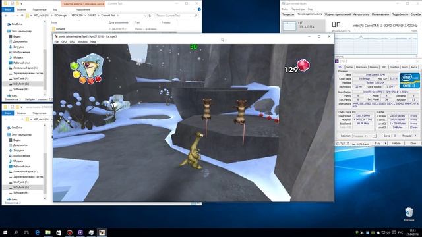This screenshot has width=422, height=237.
Task: Switch to Журнал приложений tab in Task Manager
Action: point(338,14)
